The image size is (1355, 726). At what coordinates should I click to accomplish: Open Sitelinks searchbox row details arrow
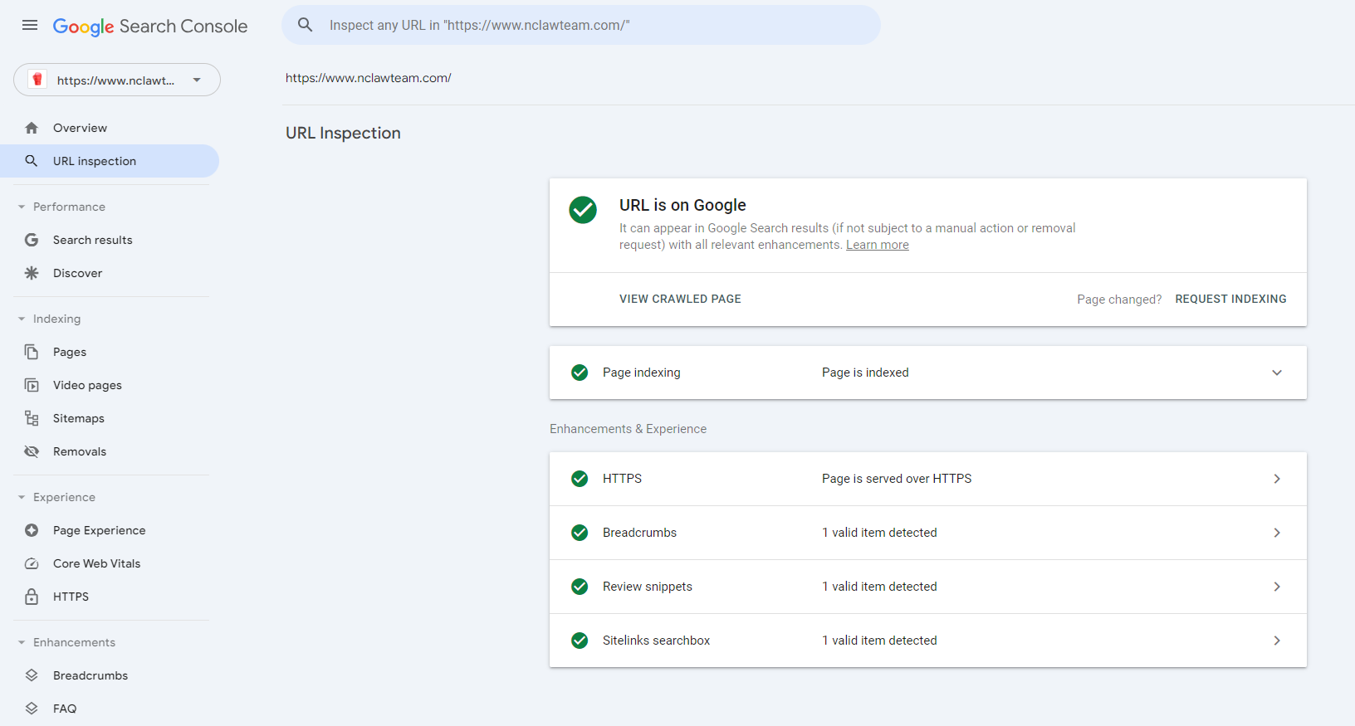[1277, 641]
